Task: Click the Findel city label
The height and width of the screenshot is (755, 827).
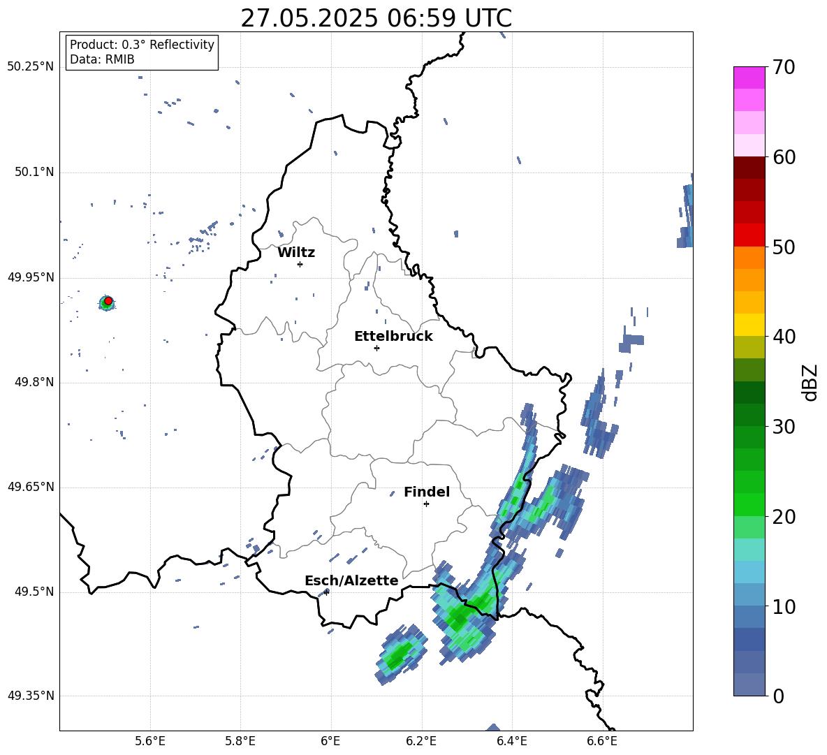Action: [427, 492]
